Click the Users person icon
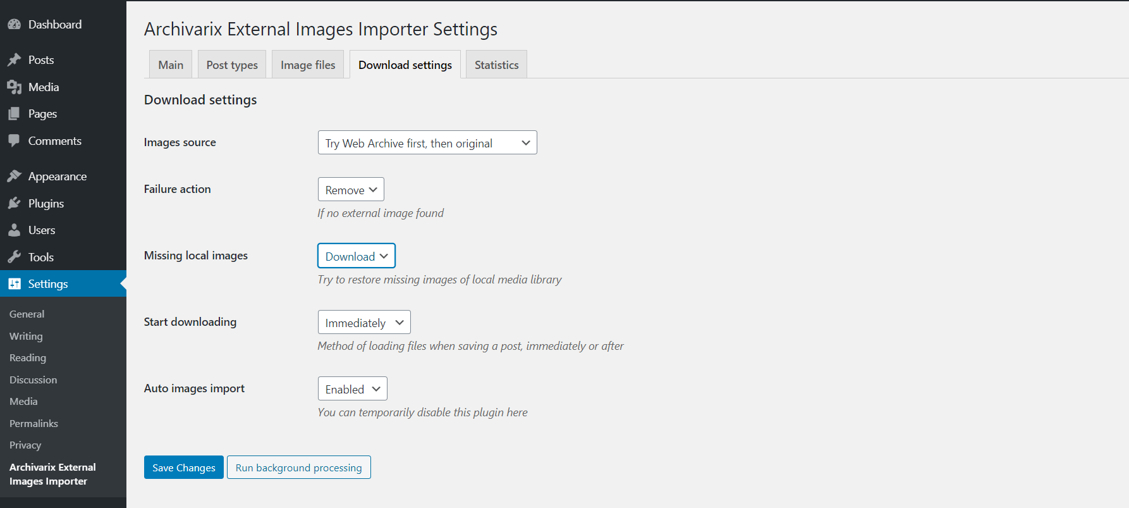 14,230
